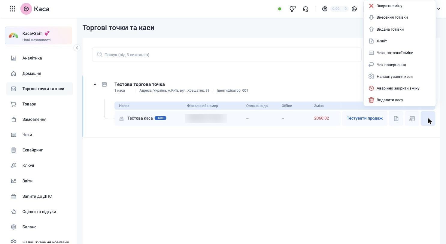Open the Каса+Звіт new features banner
This screenshot has height=244, width=446.
coord(38,35)
